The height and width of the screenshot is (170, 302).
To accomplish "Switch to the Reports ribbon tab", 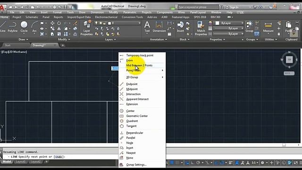I will click(59, 17).
